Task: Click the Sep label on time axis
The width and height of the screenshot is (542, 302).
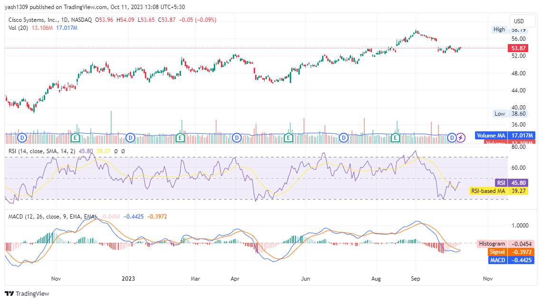Action: click(416, 278)
